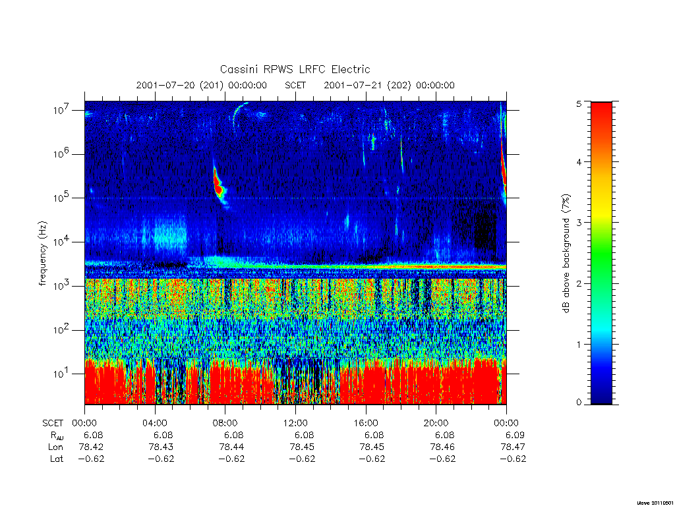Click the color bar tick value 3

579,223
